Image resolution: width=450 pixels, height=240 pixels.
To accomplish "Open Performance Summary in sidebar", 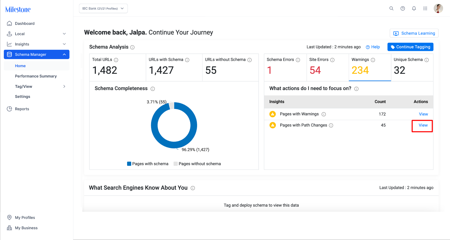I will [x=36, y=76].
